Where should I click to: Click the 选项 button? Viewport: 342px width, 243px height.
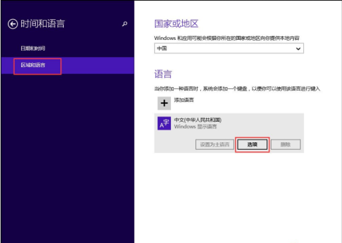click(x=253, y=145)
